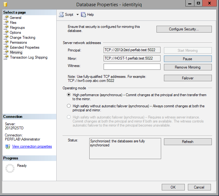Open the Files page
The image size is (219, 196).
13,23
